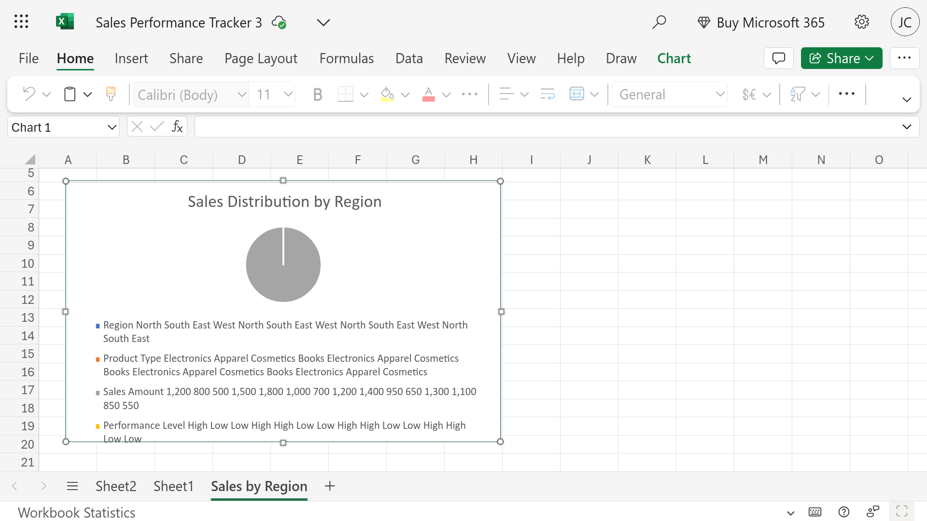
Task: Click the Insert Function fx icon
Action: click(x=177, y=127)
